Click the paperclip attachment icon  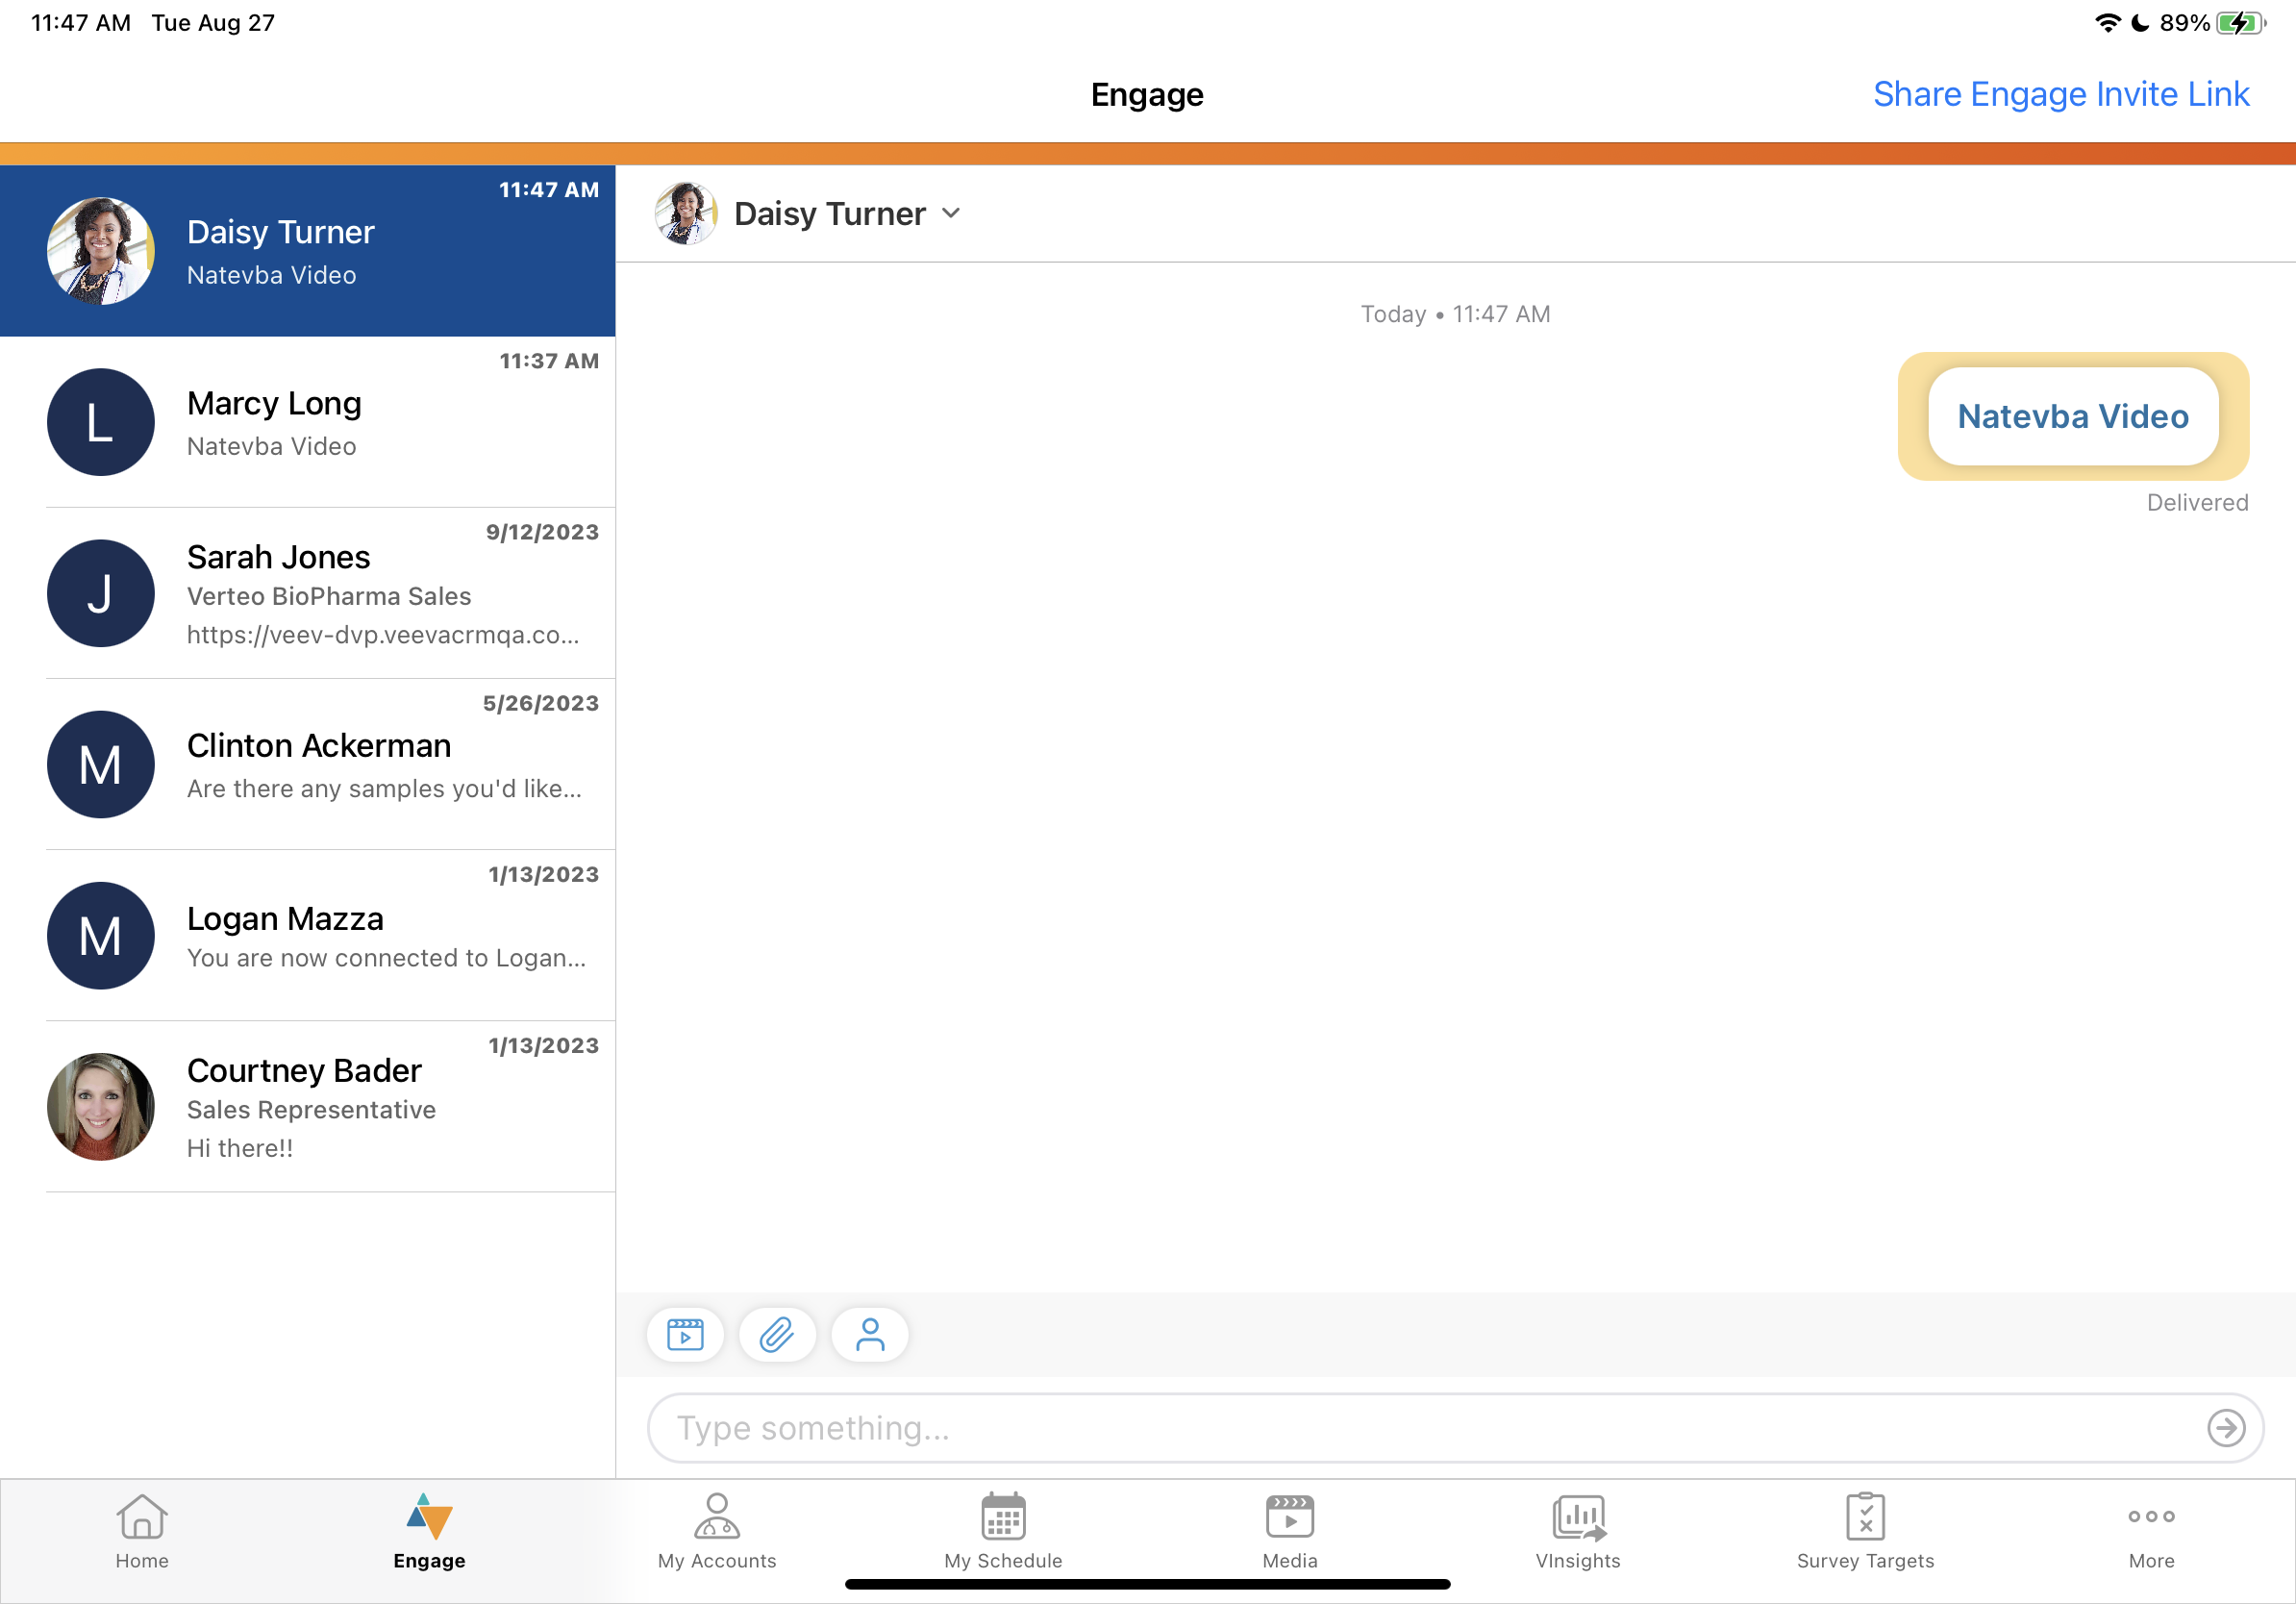(777, 1335)
